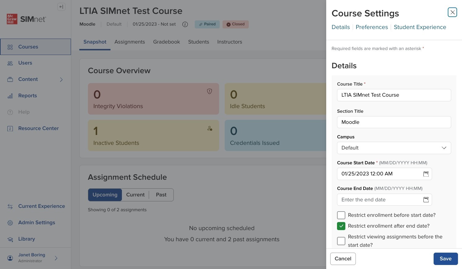Open the Idle Students card
Screen dimensions: 462x269
coord(275,99)
